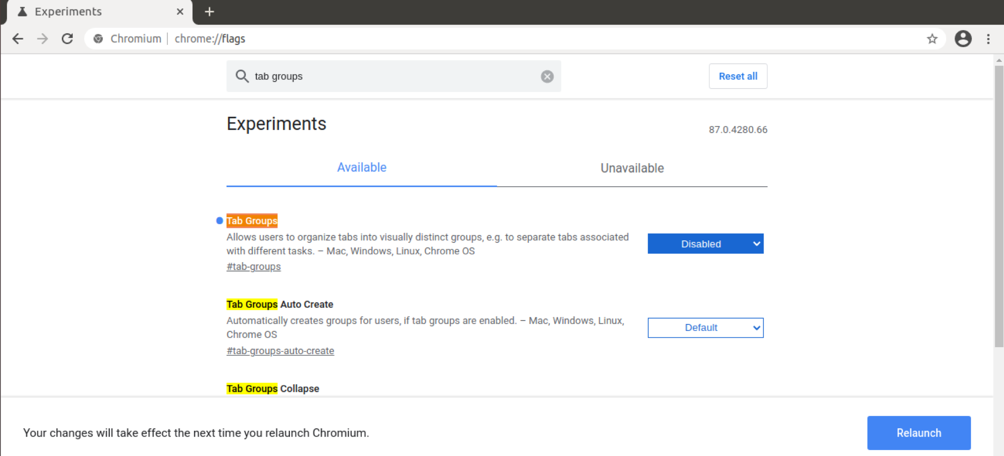Open the Chromium three-dot menu
The image size is (1004, 456).
pyautogui.click(x=988, y=39)
